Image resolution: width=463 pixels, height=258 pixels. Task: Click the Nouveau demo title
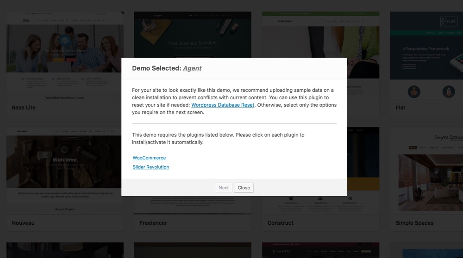(23, 223)
